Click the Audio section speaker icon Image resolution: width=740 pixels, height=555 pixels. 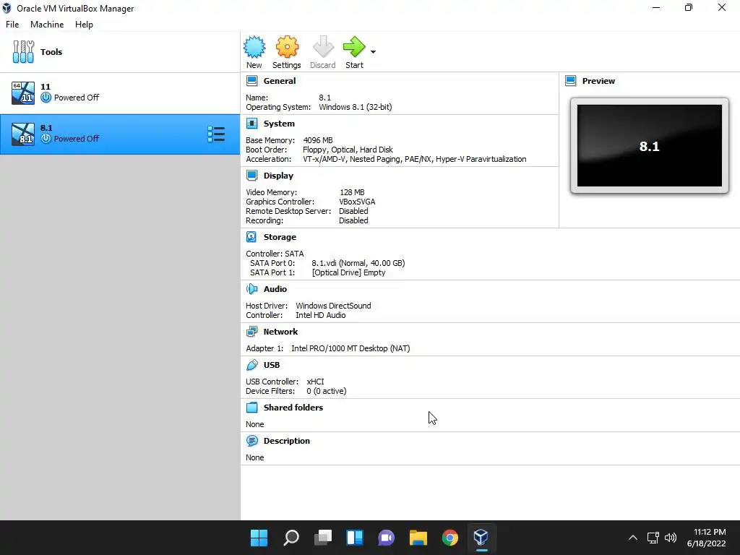252,289
